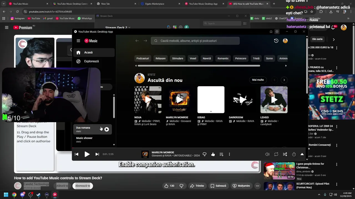The width and height of the screenshot is (355, 199).
Task: Select the Tristă mood chip
Action: (x=256, y=58)
